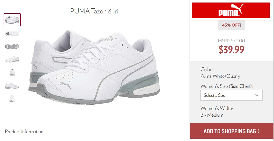The height and width of the screenshot is (141, 274).
Task: Open the left profile shoe thumbnail
Action: click(12, 60)
